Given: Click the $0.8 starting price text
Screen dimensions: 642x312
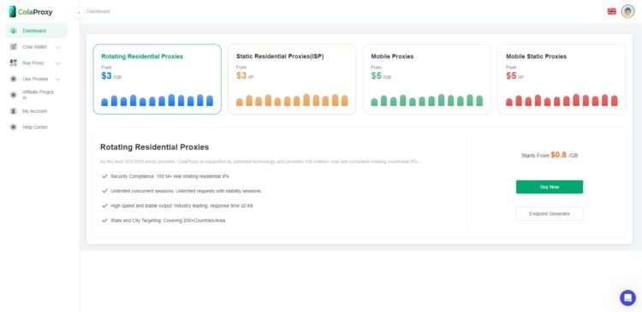Looking at the screenshot, I should 558,155.
